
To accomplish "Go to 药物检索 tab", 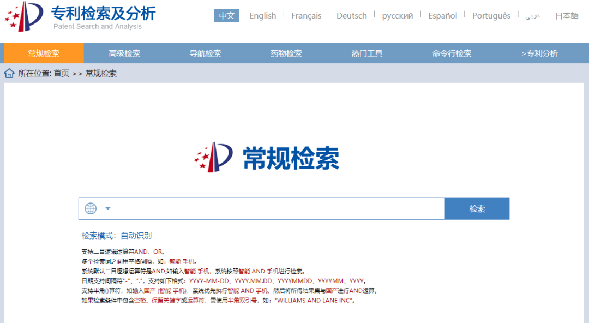I will [x=286, y=53].
